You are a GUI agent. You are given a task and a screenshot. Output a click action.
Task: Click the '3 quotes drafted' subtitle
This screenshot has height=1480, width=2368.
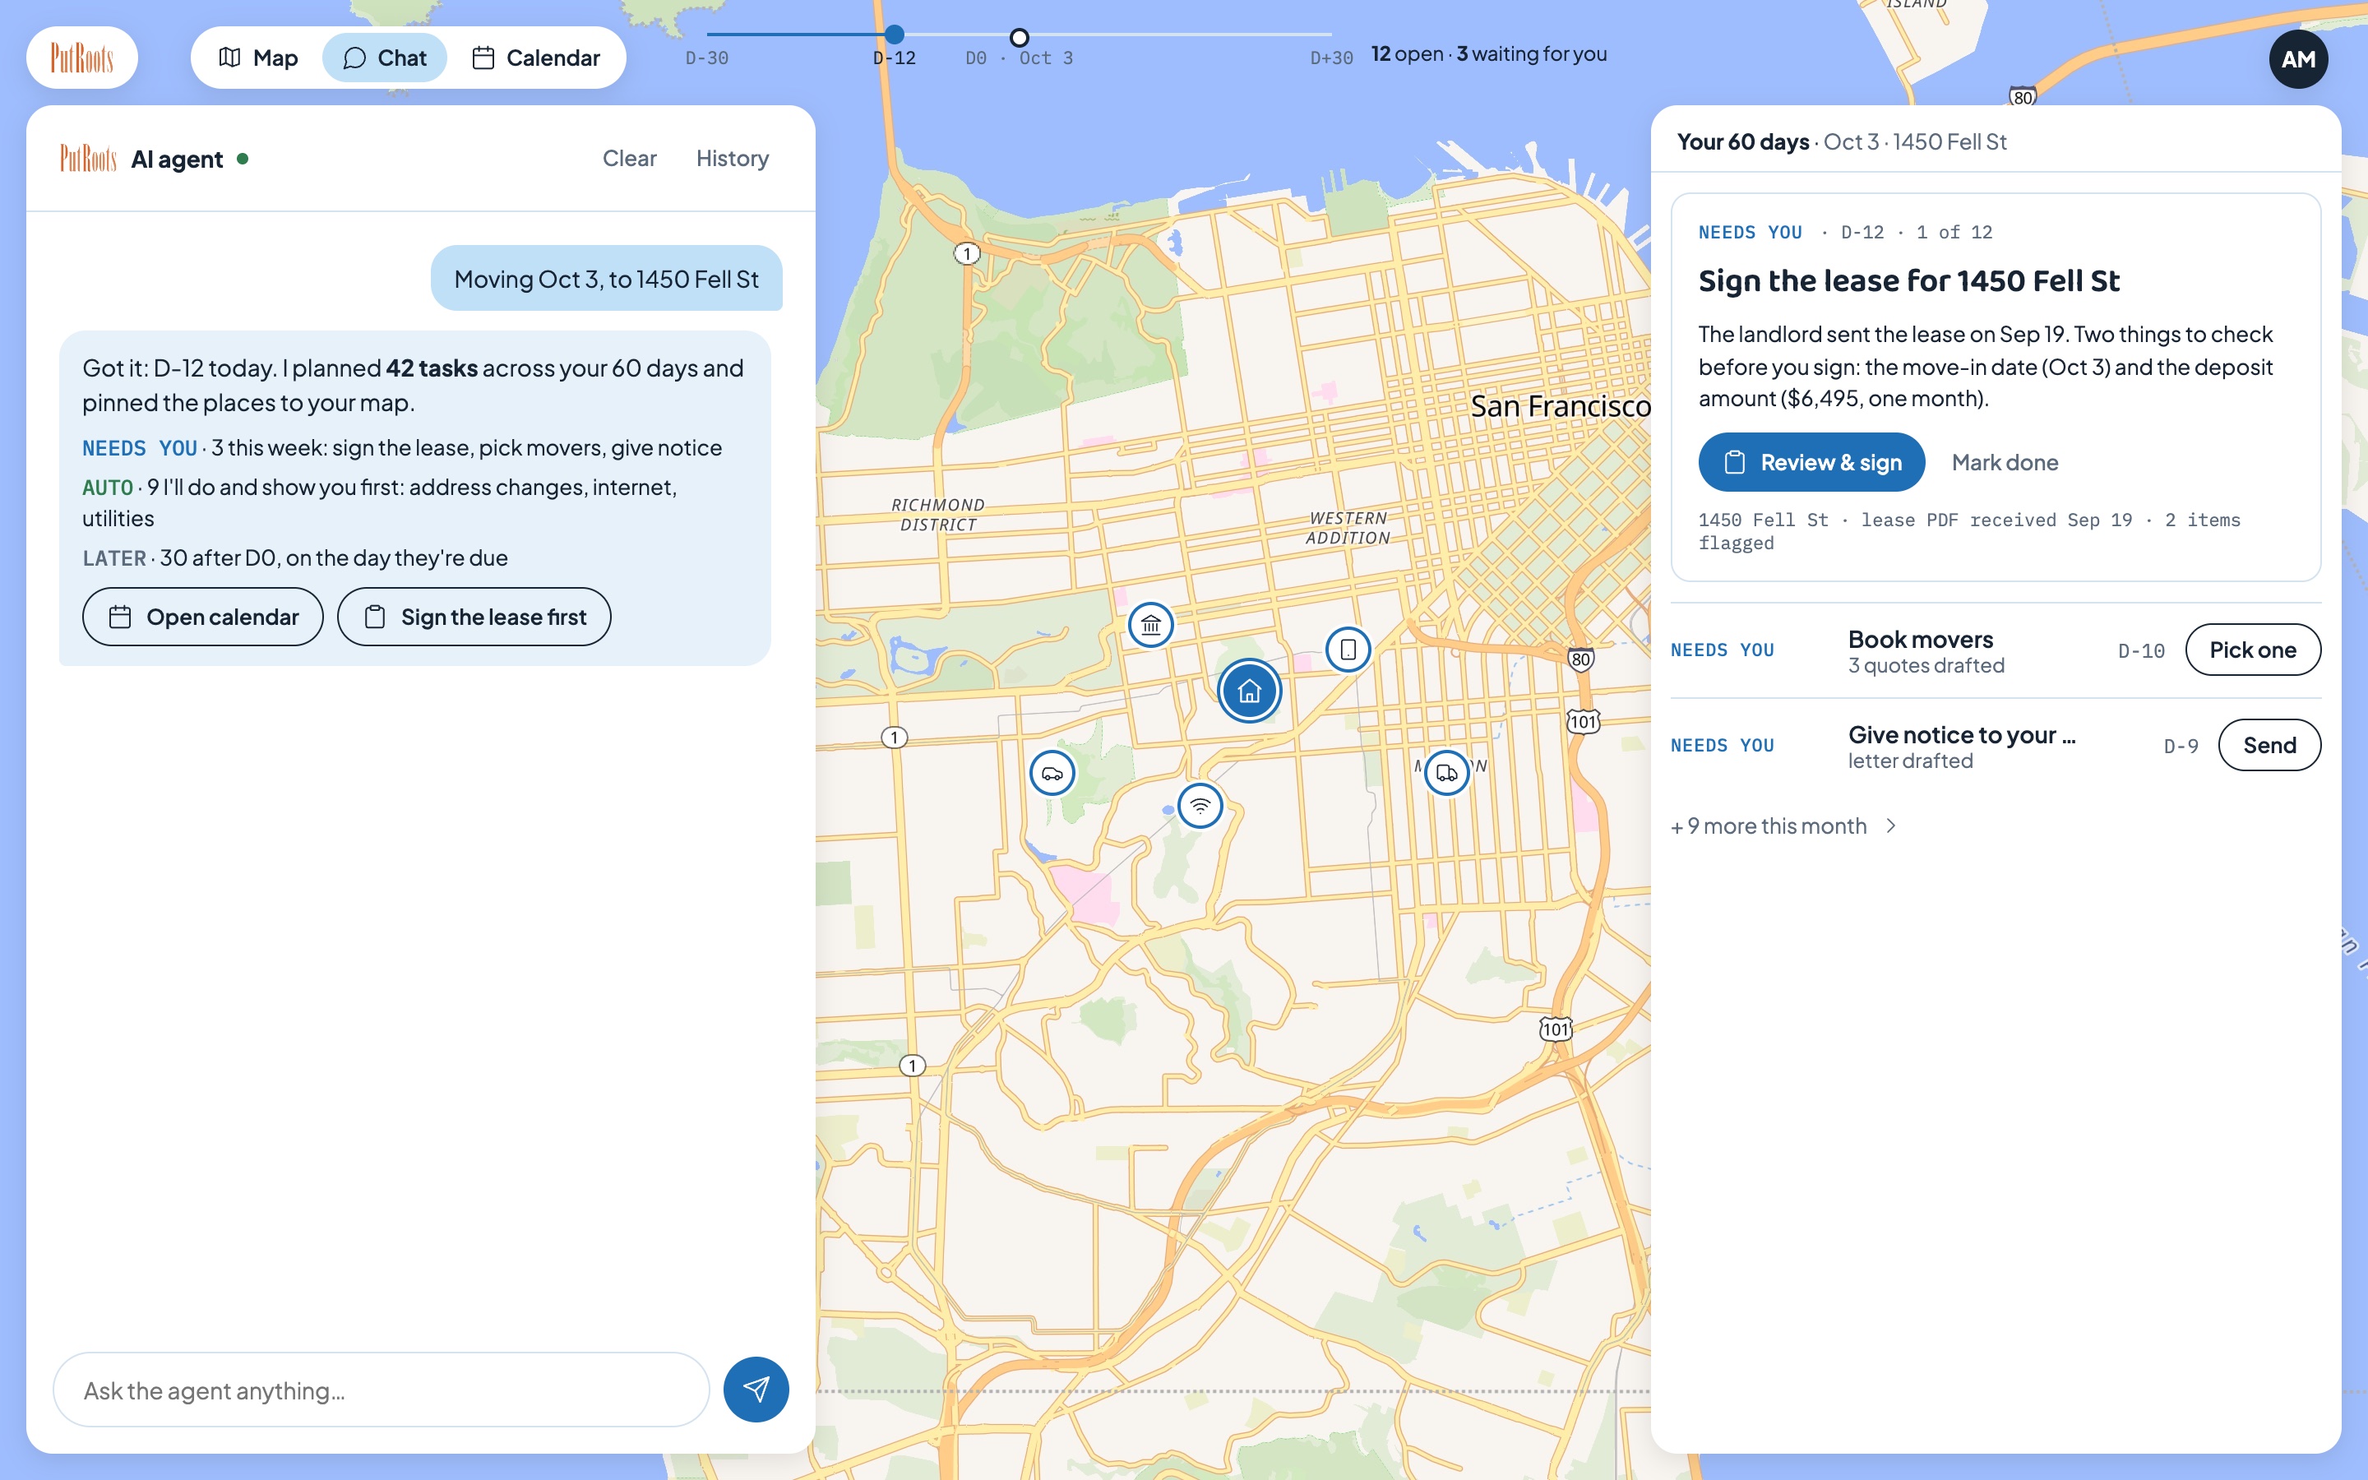[x=1926, y=666]
